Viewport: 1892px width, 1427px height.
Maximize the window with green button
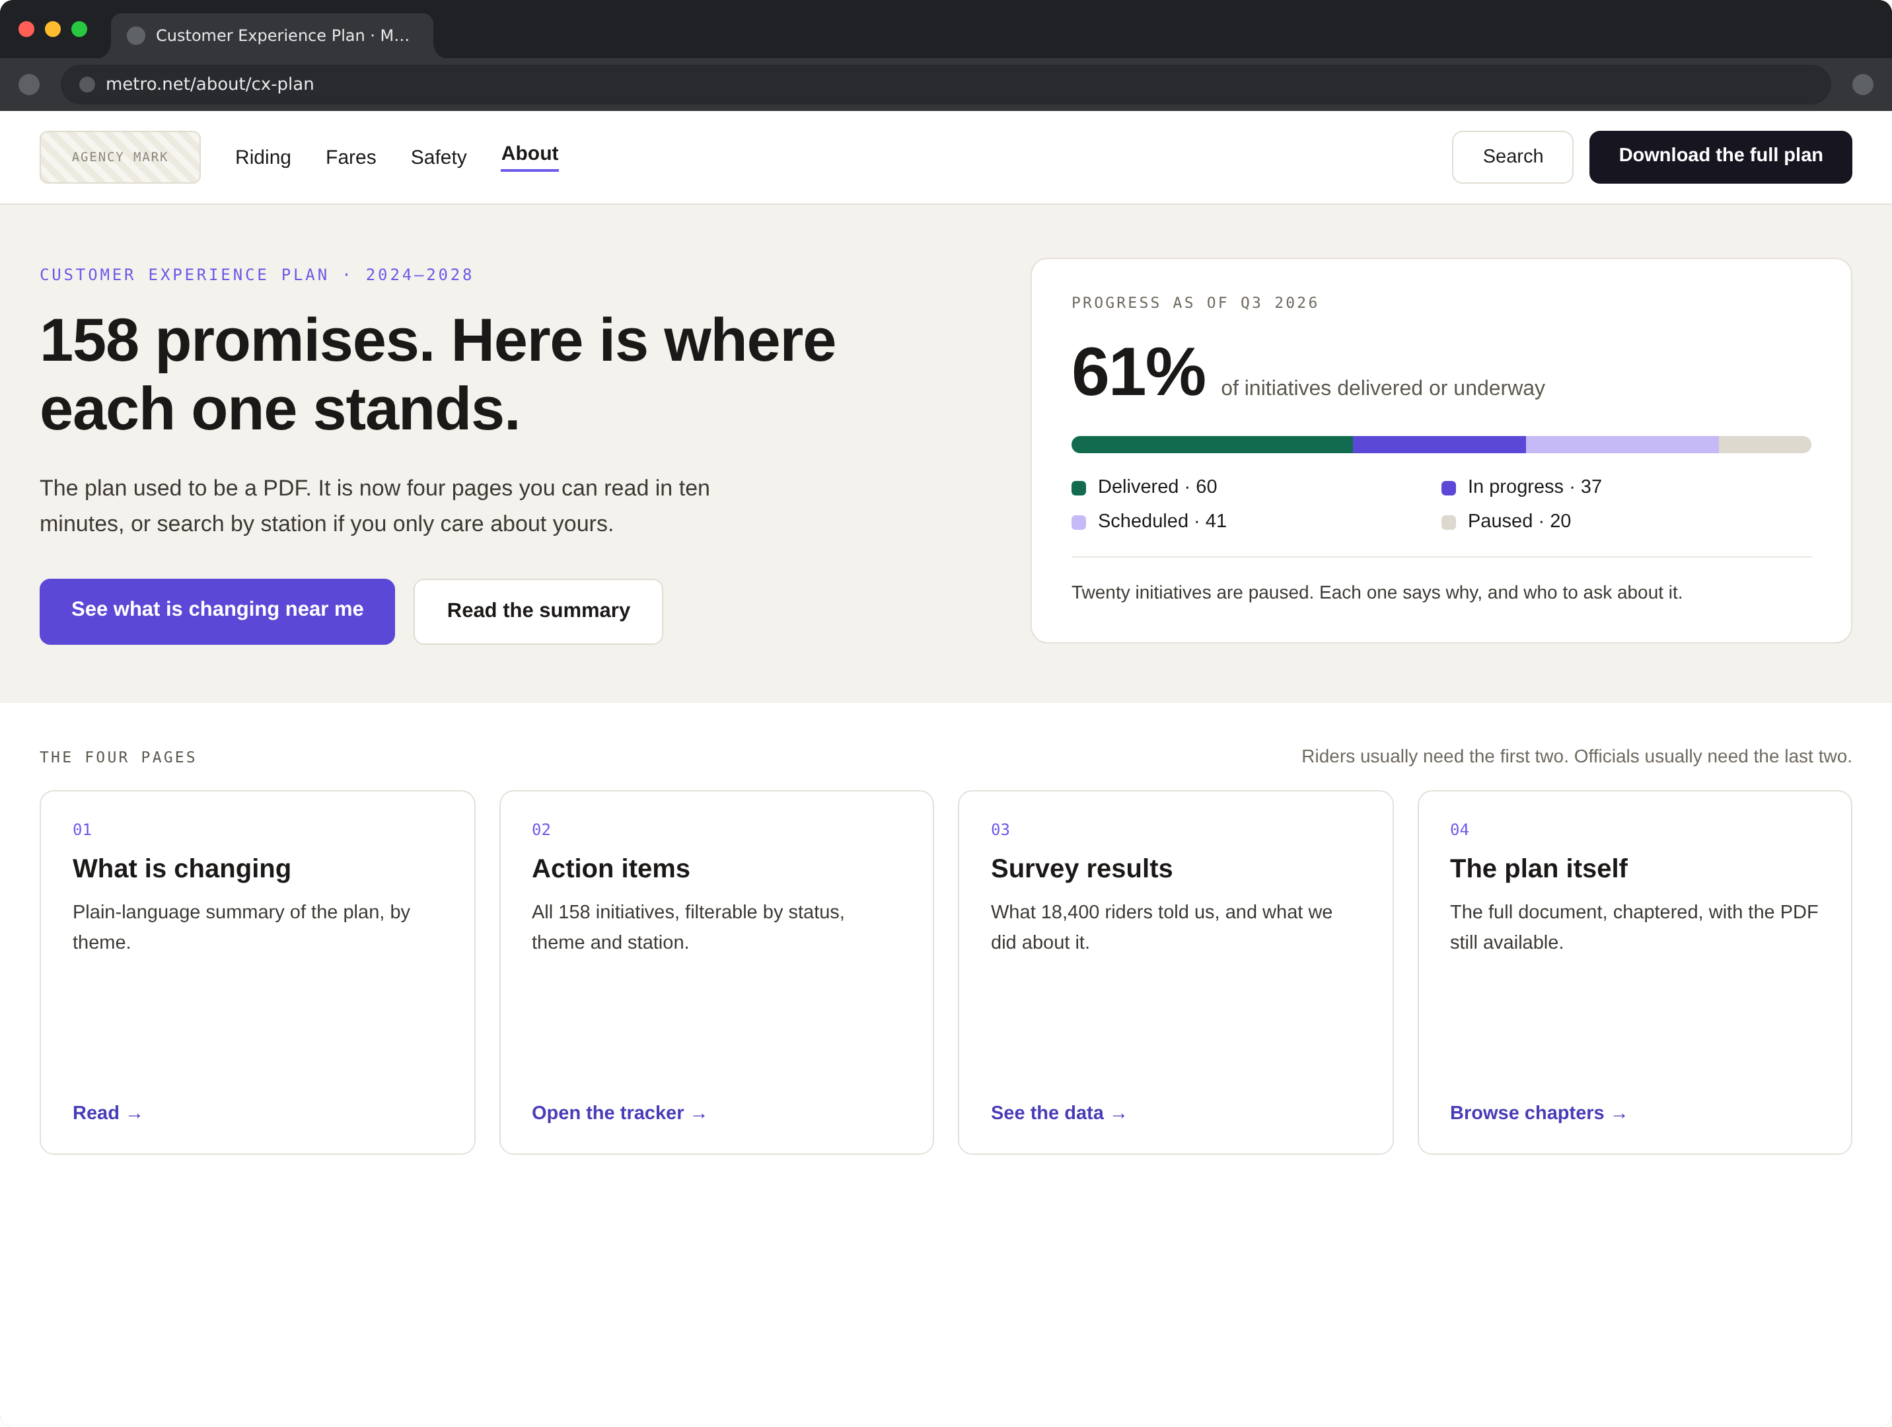tap(79, 29)
